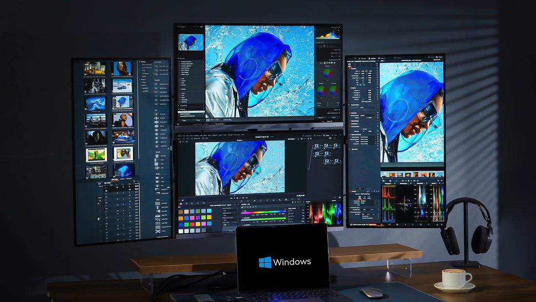The image size is (536, 302).
Task: Click the cyan swatch in the color chart's top row
Action: pyautogui.click(x=209, y=212)
